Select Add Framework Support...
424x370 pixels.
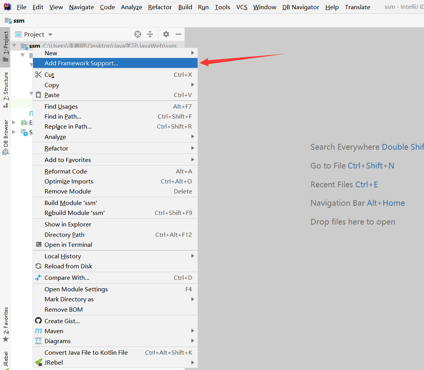point(115,63)
